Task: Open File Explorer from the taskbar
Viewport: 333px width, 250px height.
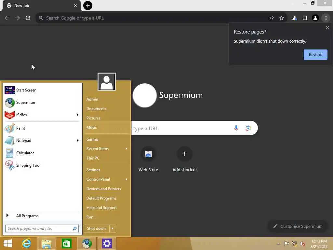Action: (47, 243)
